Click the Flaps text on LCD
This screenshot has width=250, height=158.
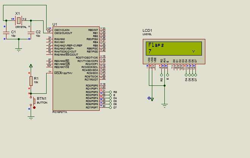[x=156, y=45]
